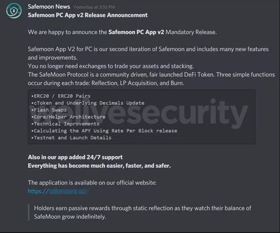
Task: Click the quote block's left vertical bar
Action: click(x=29, y=212)
